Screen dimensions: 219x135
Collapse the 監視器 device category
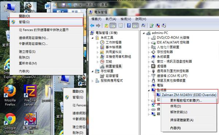click(x=149, y=90)
